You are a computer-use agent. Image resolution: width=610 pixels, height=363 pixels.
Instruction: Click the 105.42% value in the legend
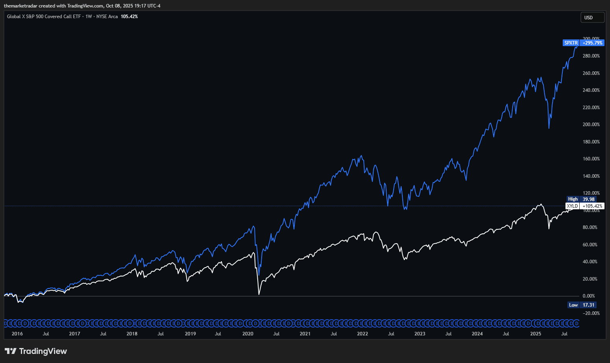[x=129, y=17]
